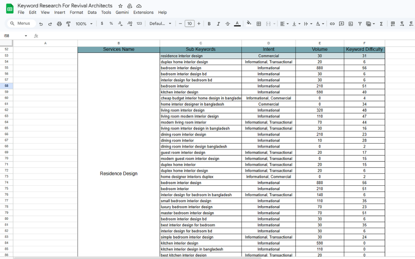The width and height of the screenshot is (415, 259).
Task: Click the insert link icon
Action: 332,24
